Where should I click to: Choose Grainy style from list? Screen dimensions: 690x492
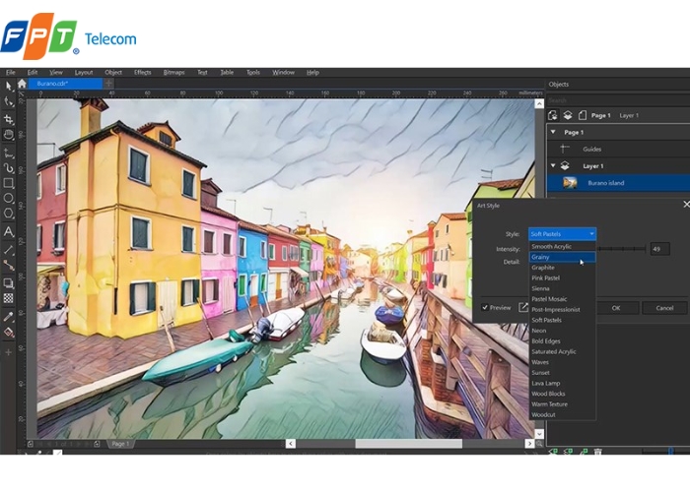563,257
